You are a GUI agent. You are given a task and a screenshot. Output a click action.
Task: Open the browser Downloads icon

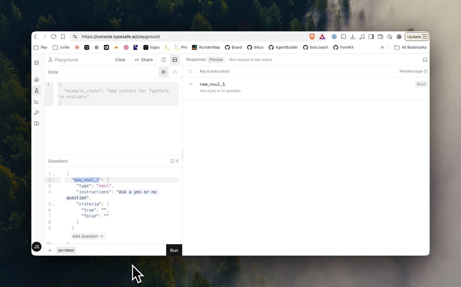point(353,37)
